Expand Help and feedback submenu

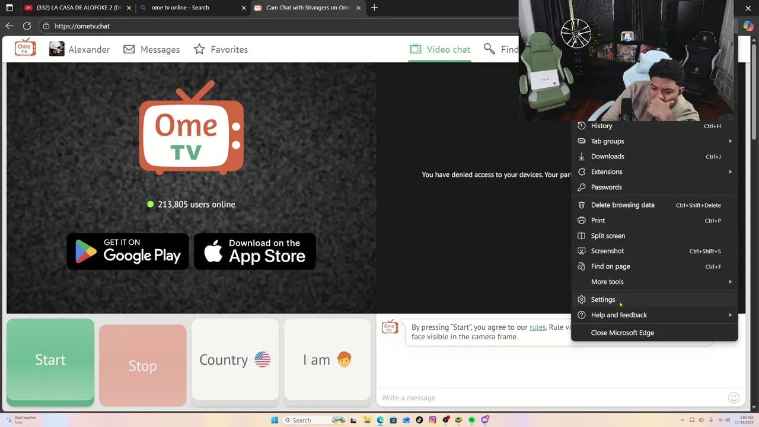point(655,315)
